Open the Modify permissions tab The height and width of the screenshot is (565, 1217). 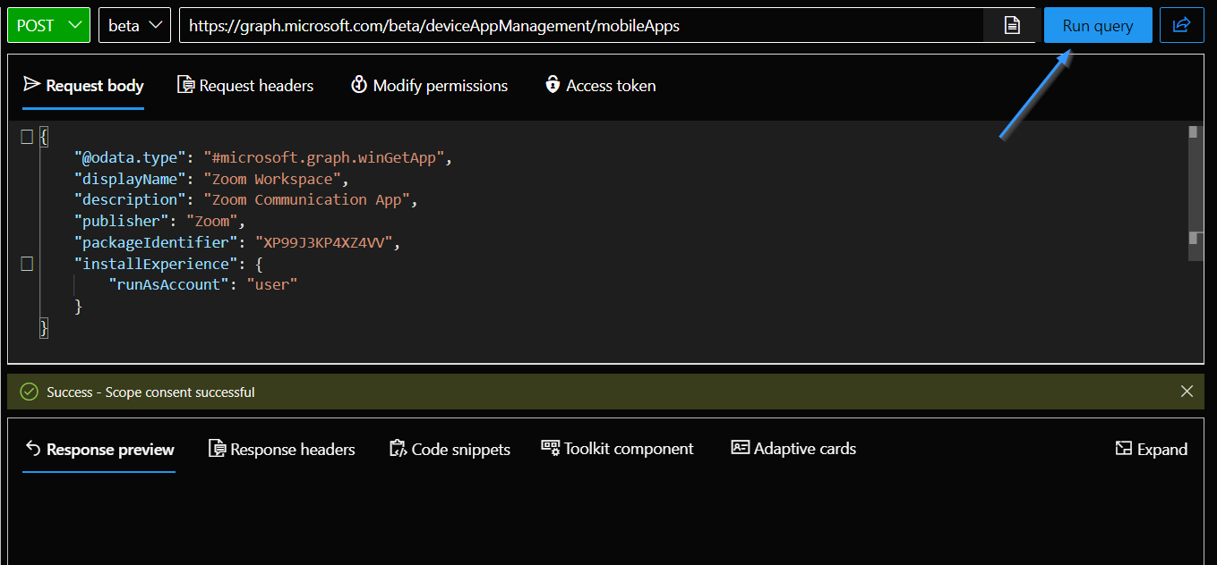429,86
